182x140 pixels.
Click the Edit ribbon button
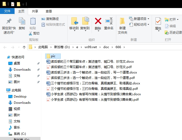click(170, 26)
